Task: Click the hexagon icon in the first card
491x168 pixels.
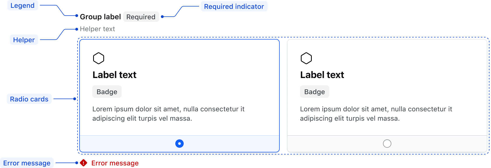Action: tap(99, 58)
